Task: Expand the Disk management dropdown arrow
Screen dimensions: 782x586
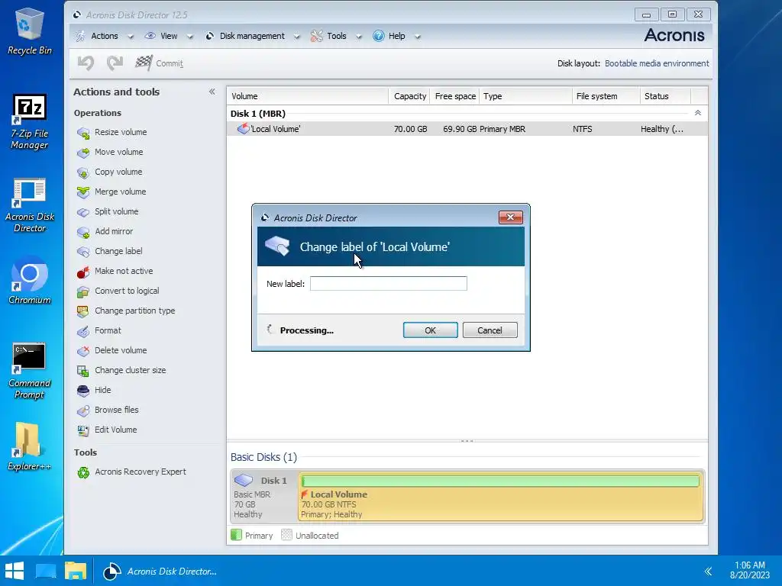Action: [297, 37]
